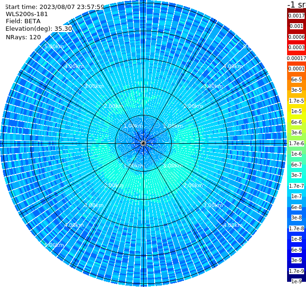Click the 3e-9 colorbar label
306x287 pixels.
297,260
